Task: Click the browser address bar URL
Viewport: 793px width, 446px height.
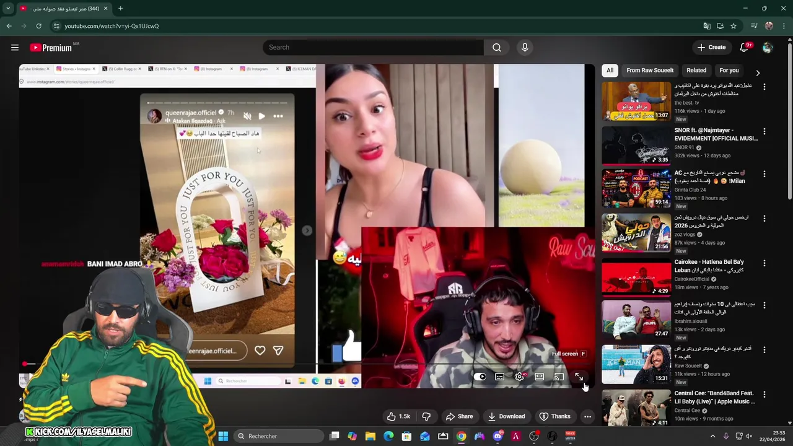Action: (112, 26)
